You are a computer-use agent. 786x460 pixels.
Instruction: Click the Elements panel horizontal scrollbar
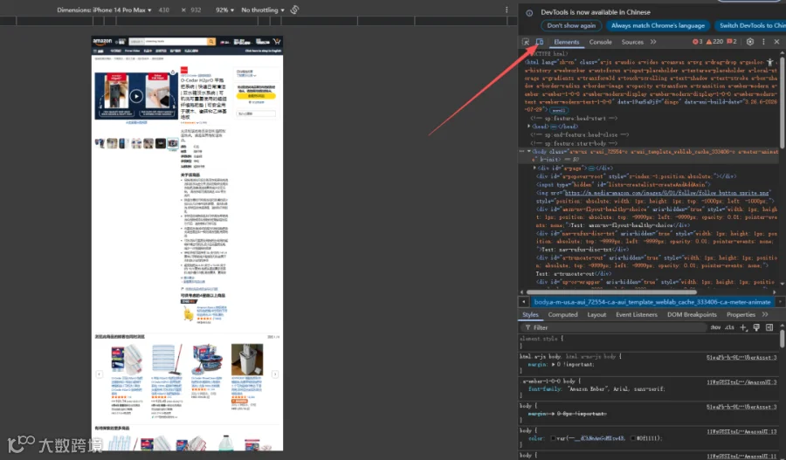(x=611, y=292)
